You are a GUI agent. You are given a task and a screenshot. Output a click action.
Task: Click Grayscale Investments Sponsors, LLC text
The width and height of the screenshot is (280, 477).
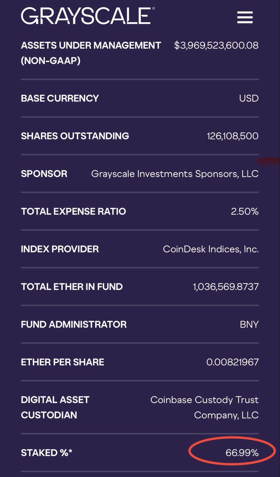[x=175, y=174]
